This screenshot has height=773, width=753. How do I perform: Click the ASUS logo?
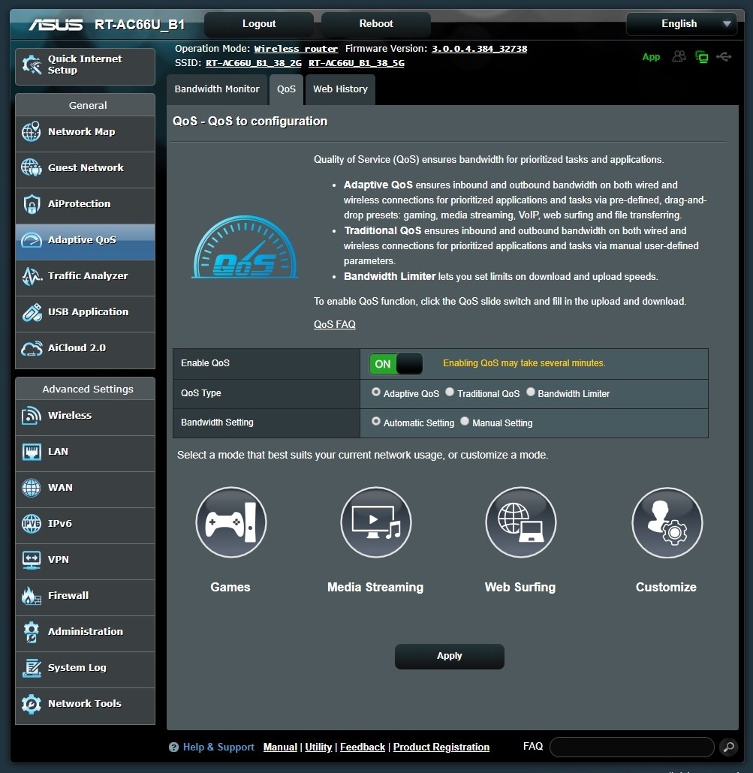(x=56, y=24)
